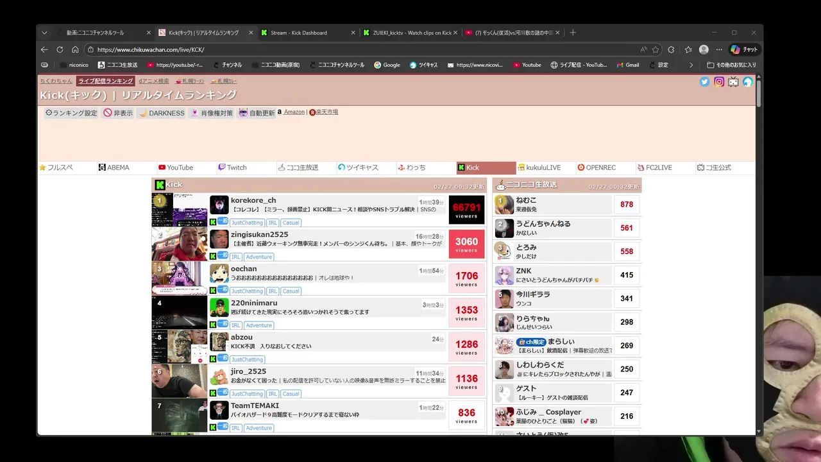Open the browser settings and more menu
This screenshot has height=462, width=821.
(719, 49)
